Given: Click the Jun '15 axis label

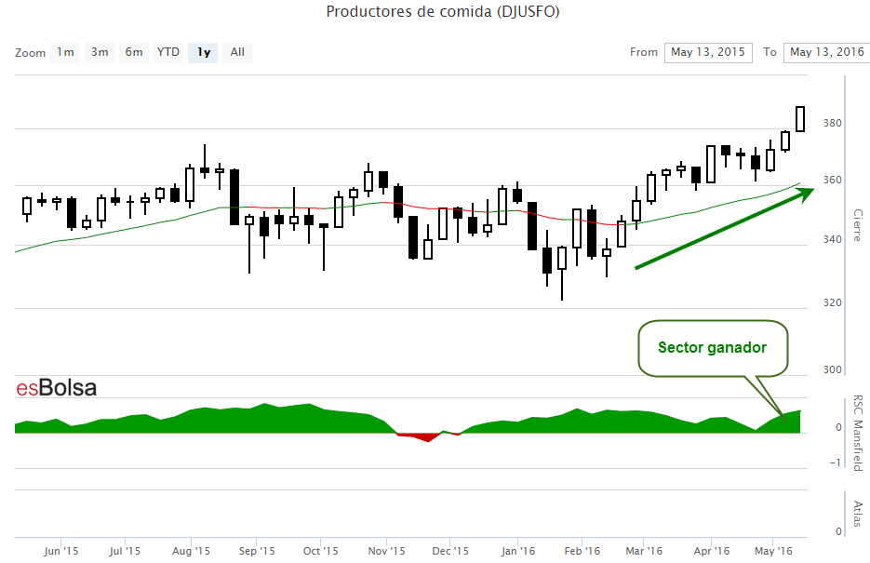Looking at the screenshot, I should pyautogui.click(x=61, y=551).
